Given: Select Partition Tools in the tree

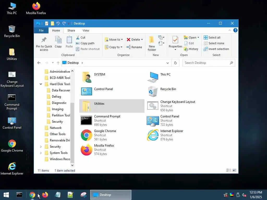Looking at the screenshot, I should point(59,115).
